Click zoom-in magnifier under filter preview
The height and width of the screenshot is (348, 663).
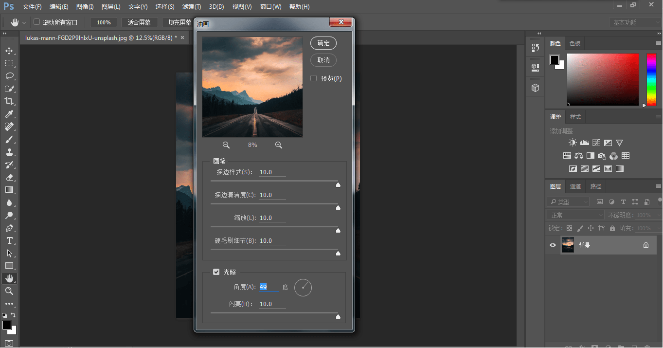279,145
